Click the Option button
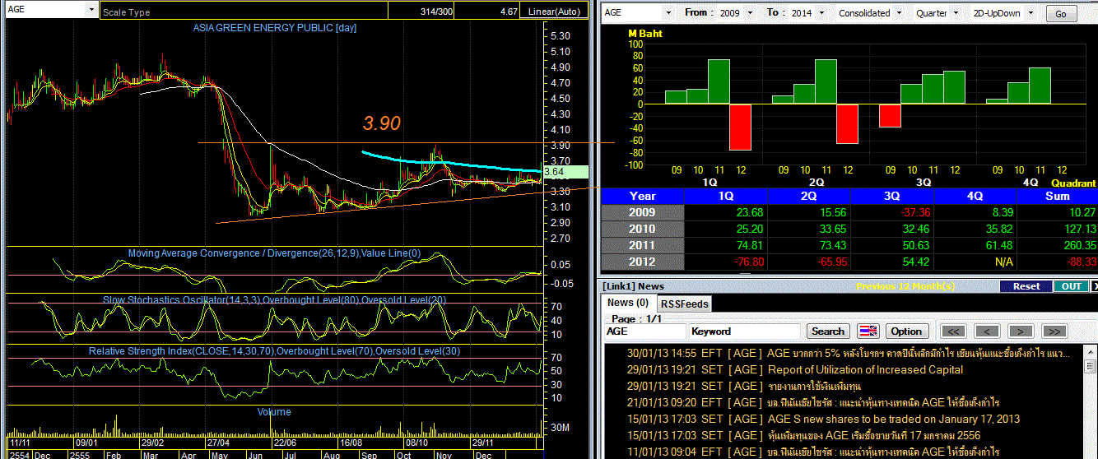 [x=906, y=331]
